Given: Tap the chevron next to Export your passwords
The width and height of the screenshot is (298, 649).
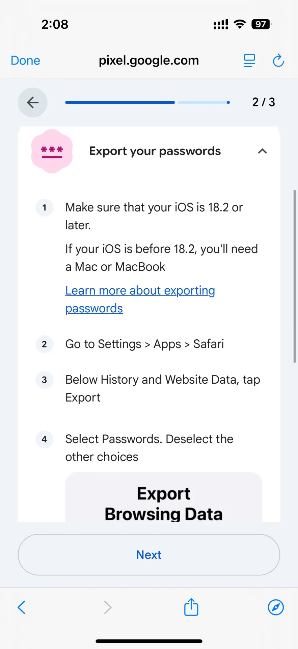Looking at the screenshot, I should [262, 151].
